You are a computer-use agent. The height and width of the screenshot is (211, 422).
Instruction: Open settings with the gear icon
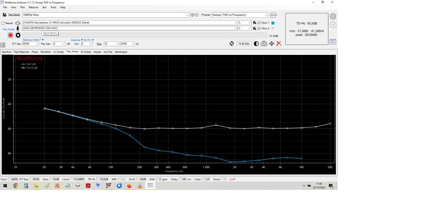[333, 16]
